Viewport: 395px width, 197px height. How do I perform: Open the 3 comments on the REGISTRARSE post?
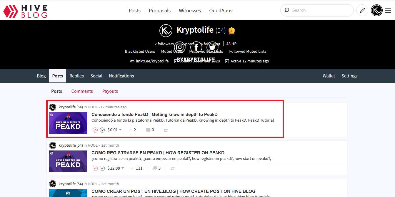(x=156, y=168)
